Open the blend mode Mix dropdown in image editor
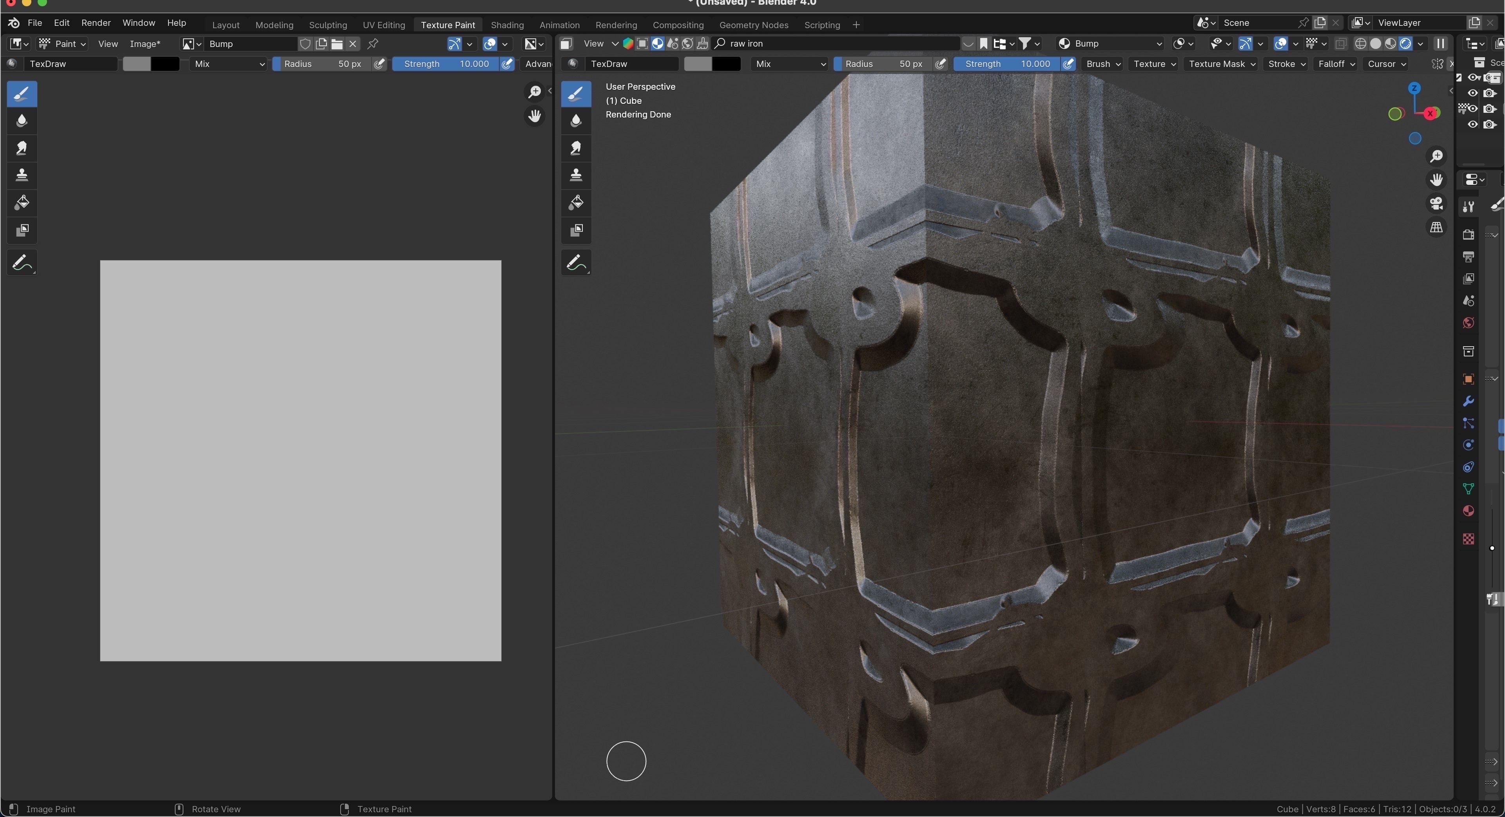Image resolution: width=1505 pixels, height=817 pixels. tap(229, 64)
